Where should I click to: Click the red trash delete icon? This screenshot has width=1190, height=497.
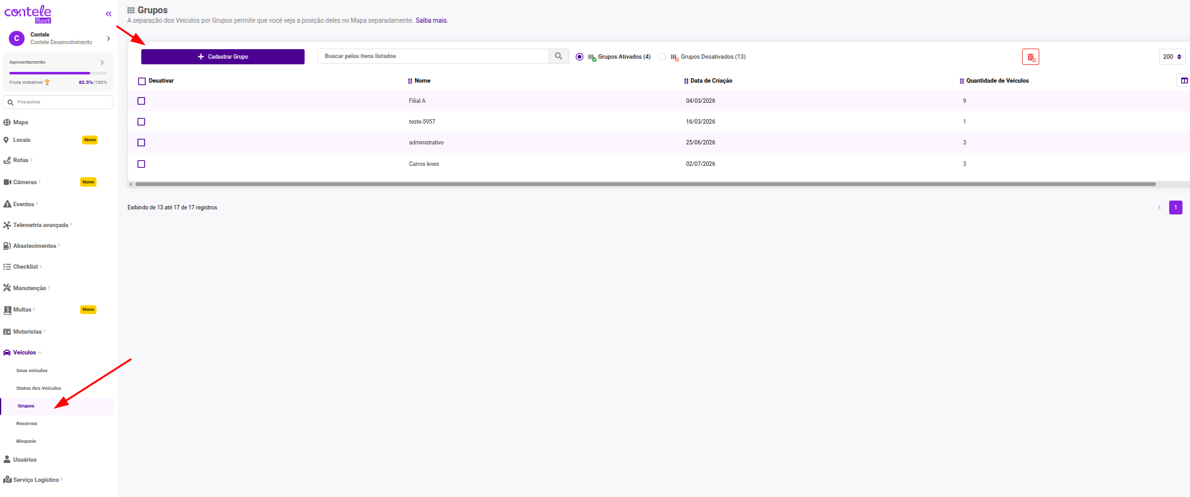pyautogui.click(x=1030, y=57)
